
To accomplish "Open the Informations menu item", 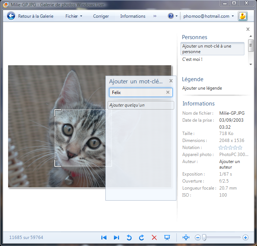I will pyautogui.click(x=133, y=16).
